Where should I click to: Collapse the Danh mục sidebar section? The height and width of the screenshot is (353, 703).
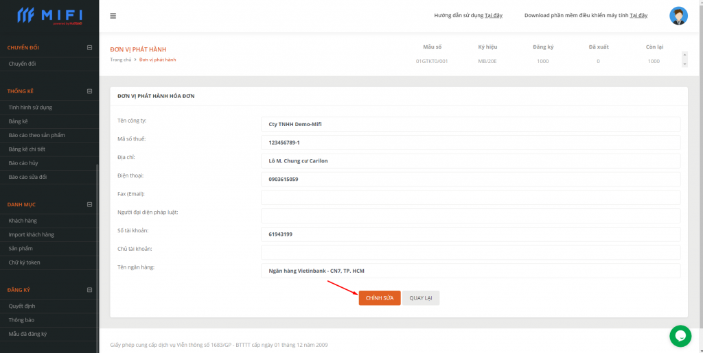(x=89, y=204)
